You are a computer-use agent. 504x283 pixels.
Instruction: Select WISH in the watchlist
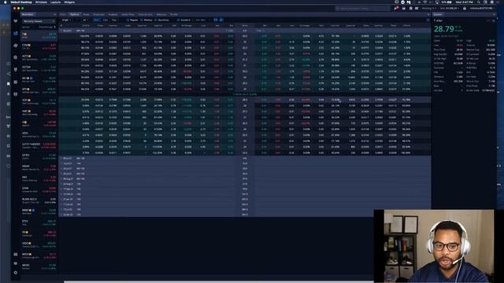pos(39,255)
